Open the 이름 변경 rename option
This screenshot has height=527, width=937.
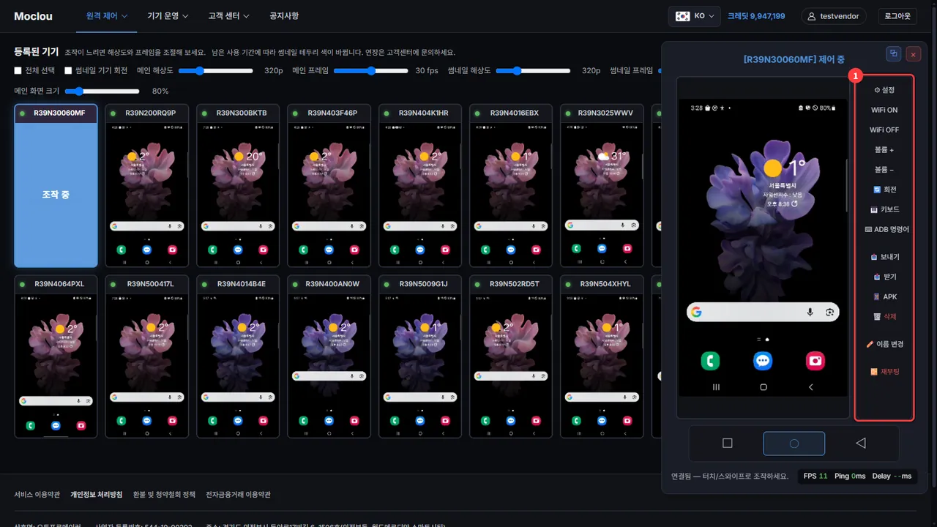click(884, 344)
